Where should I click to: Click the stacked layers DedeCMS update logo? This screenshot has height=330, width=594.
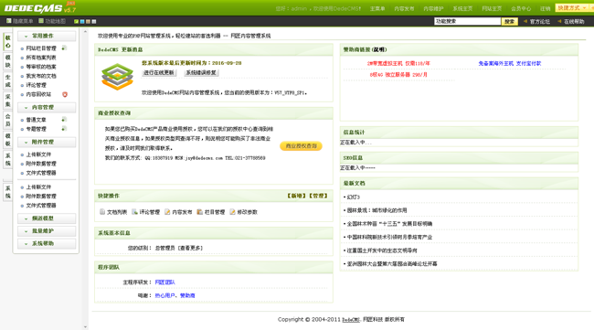(118, 77)
